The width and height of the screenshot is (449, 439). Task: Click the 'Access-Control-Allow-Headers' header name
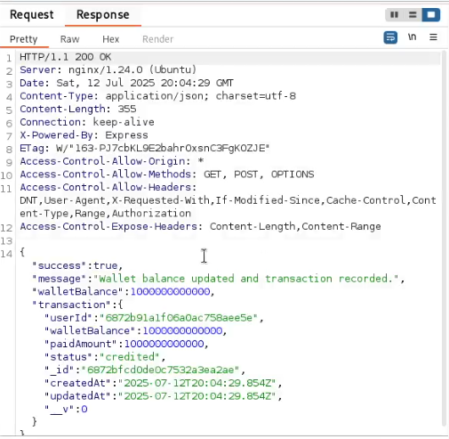106,187
